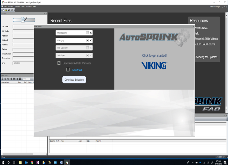228x165 pixels.
Task: Open the Window menu
Action: (x=29, y=6)
